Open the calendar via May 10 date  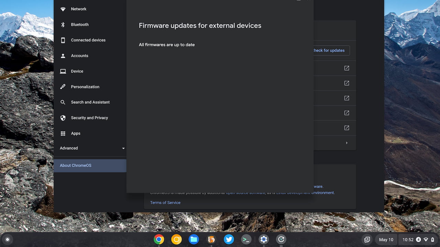point(386,240)
